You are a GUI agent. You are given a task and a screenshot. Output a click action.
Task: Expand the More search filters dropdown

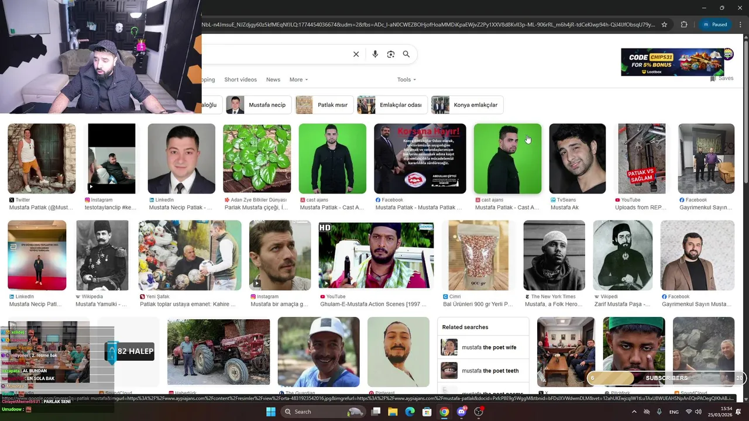pyautogui.click(x=298, y=80)
